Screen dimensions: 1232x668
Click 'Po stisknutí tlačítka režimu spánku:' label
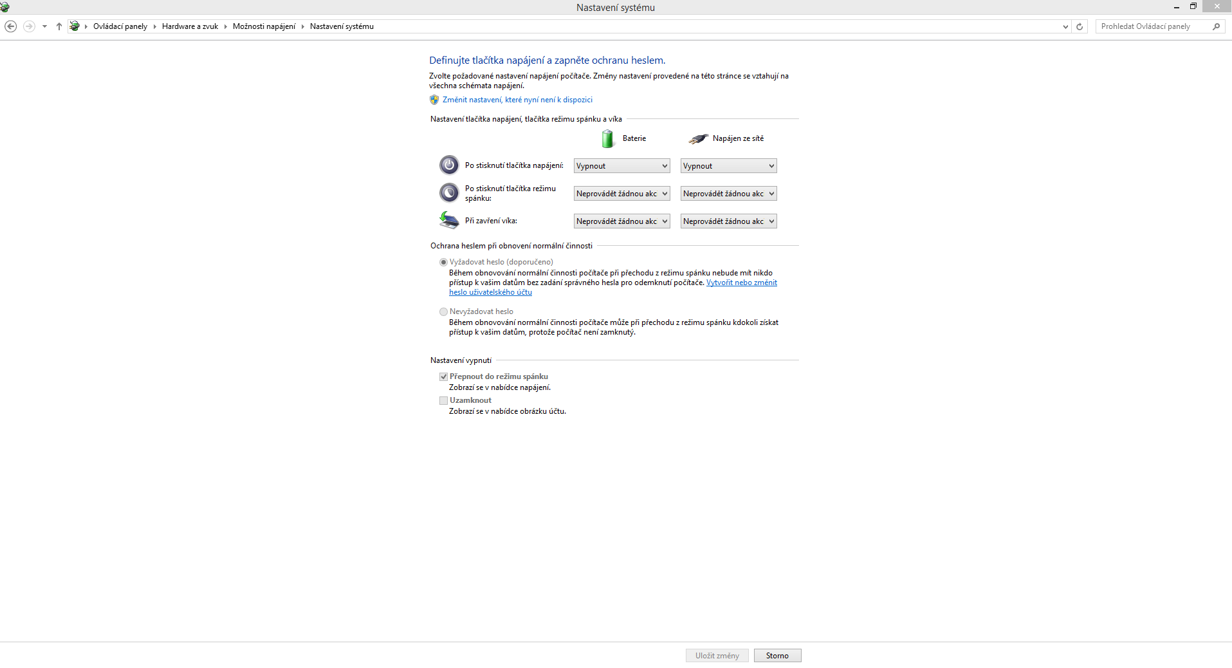click(511, 194)
